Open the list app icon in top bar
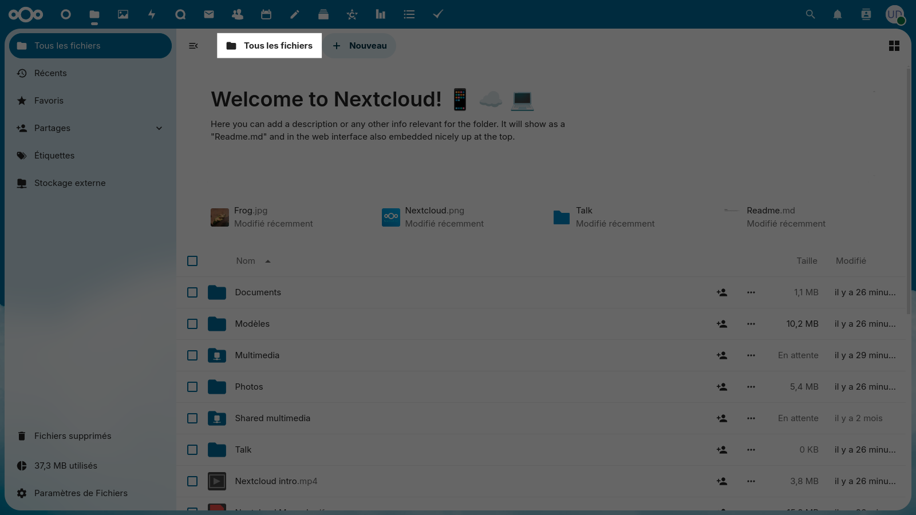916x515 pixels. click(x=409, y=14)
